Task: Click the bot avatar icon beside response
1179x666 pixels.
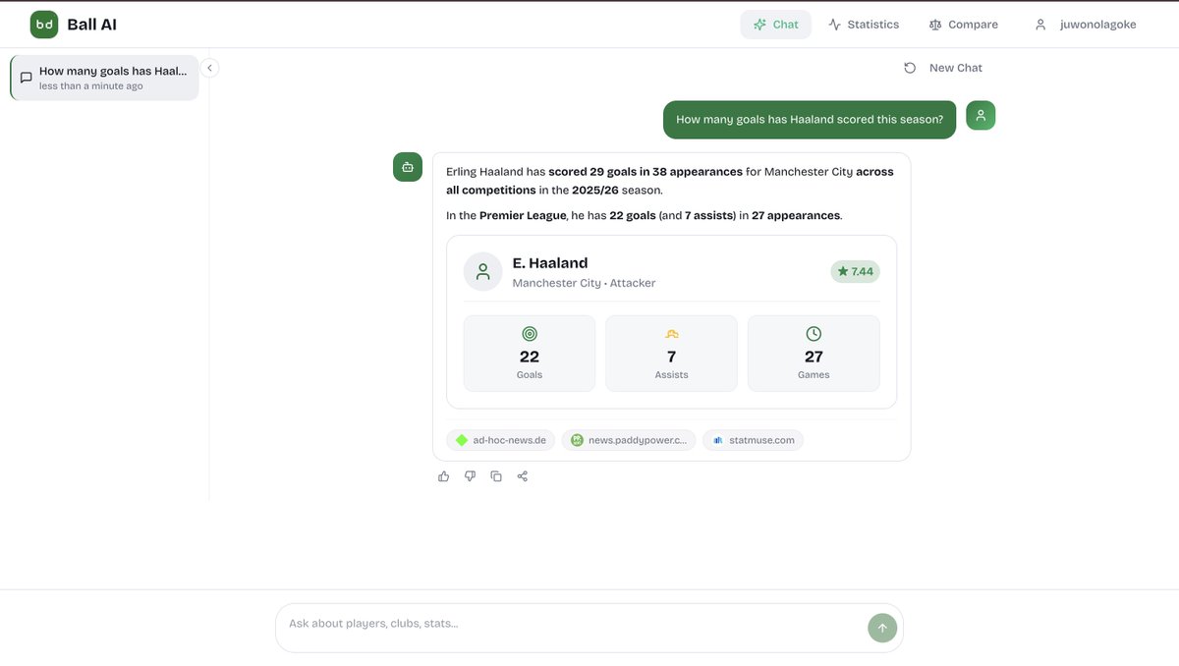Action: pyautogui.click(x=408, y=167)
